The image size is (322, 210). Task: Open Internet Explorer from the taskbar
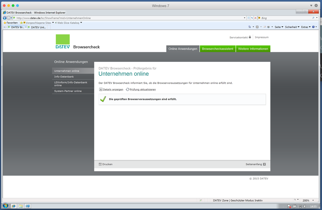pyautogui.click(x=14, y=206)
